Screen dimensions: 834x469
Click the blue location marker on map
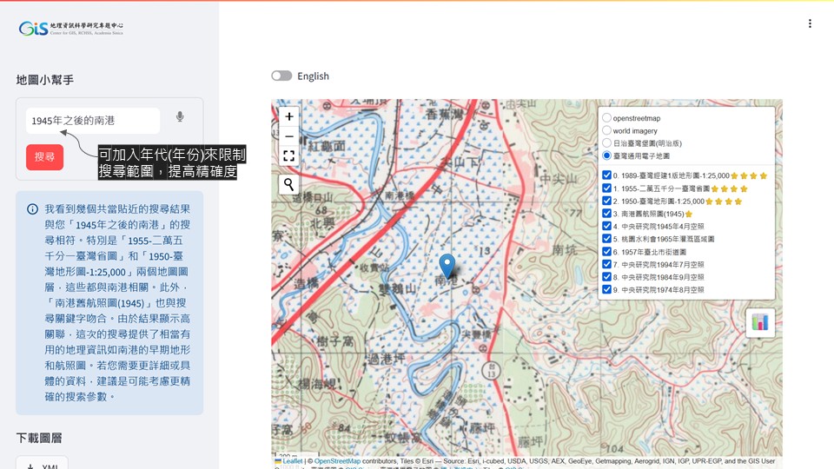[447, 265]
